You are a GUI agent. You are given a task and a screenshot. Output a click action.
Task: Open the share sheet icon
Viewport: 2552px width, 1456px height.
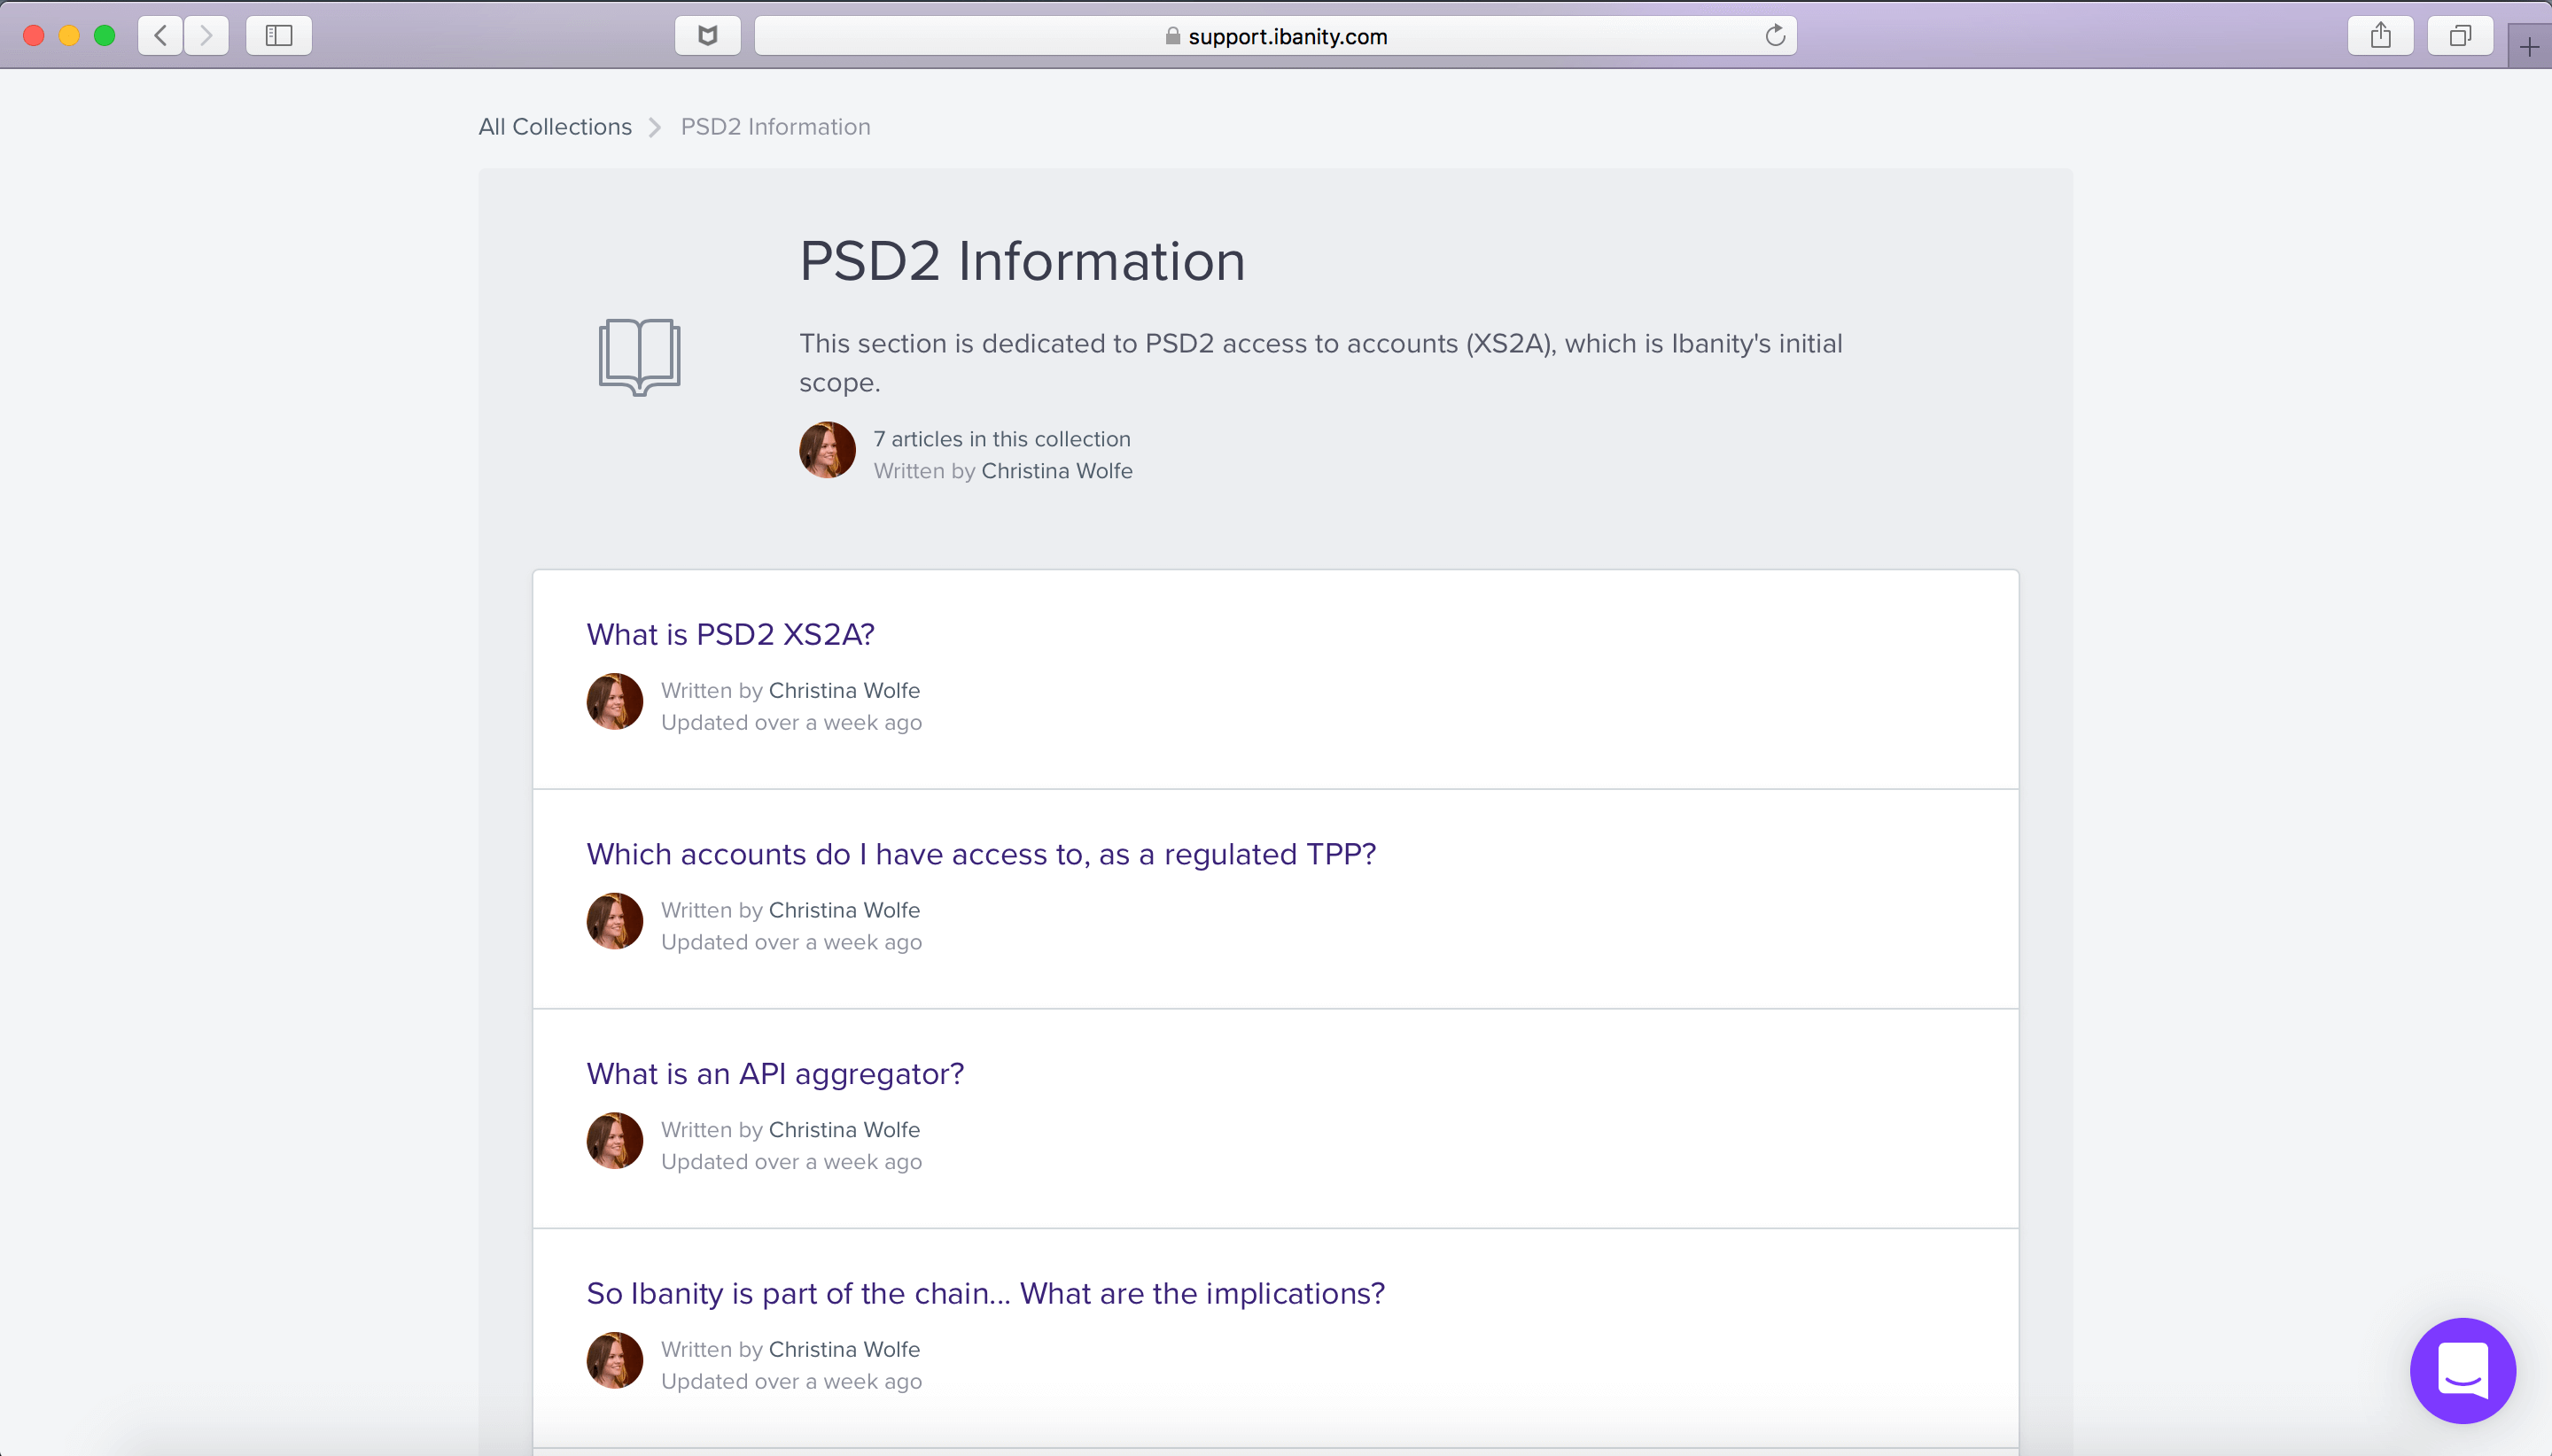point(2380,36)
